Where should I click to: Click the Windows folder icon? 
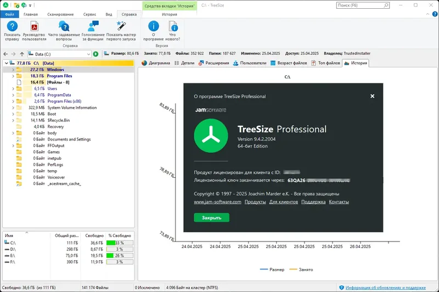pyautogui.click(x=19, y=69)
